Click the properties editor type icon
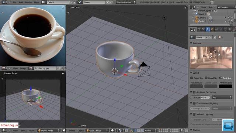 [192, 30]
